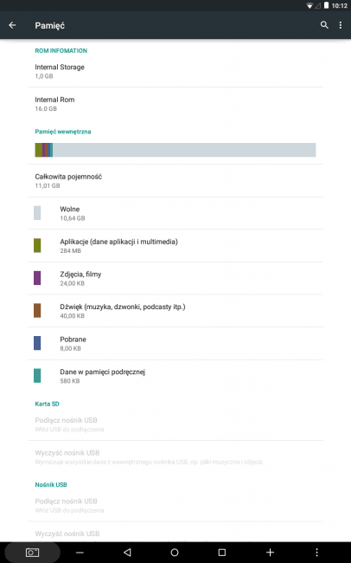The height and width of the screenshot is (563, 351).
Task: Select Dane w pamięci podręcznej
Action: 175,376
